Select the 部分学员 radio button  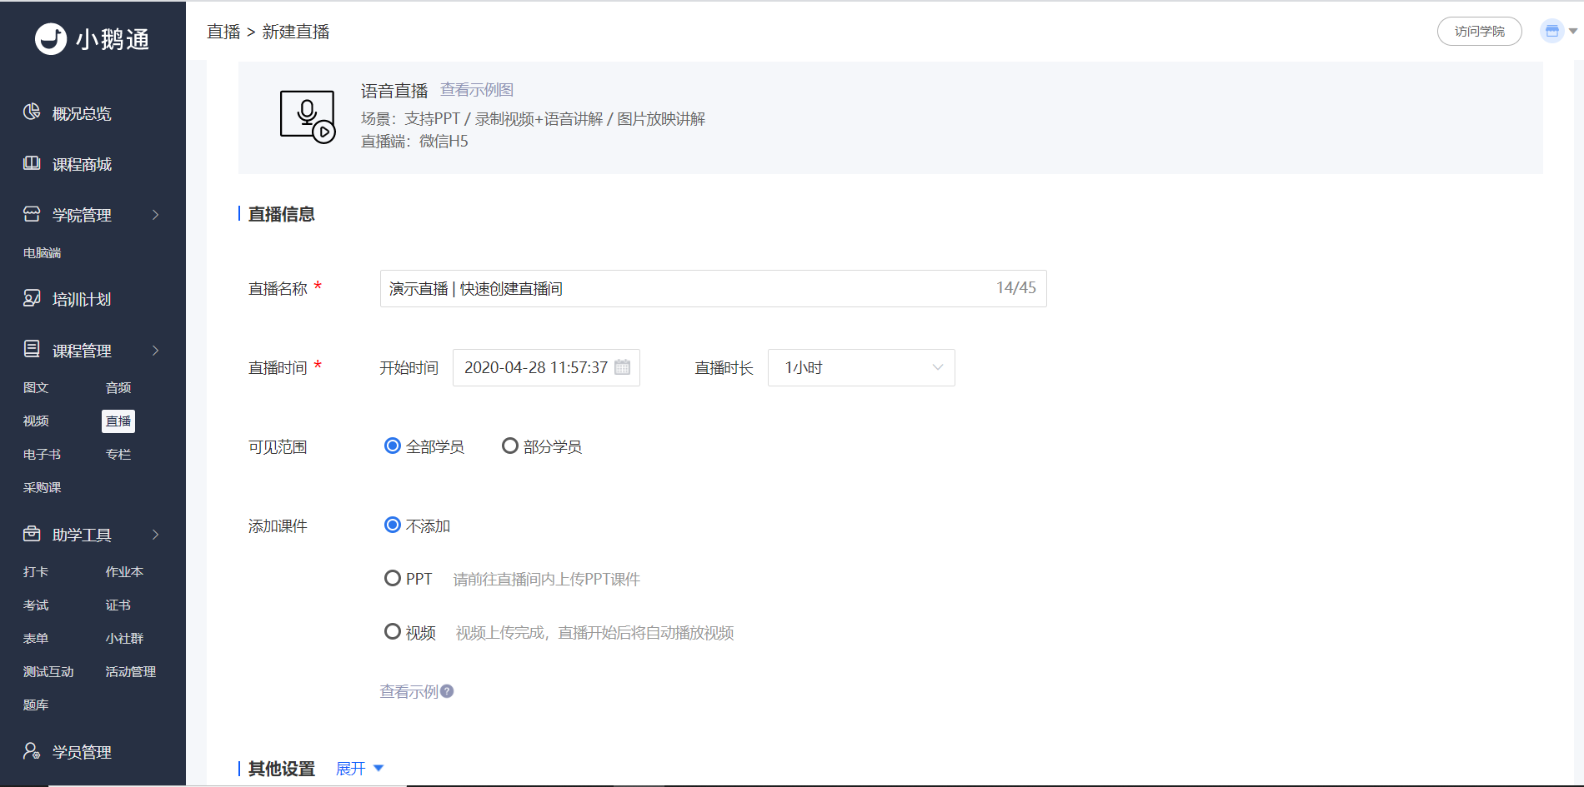coord(509,446)
